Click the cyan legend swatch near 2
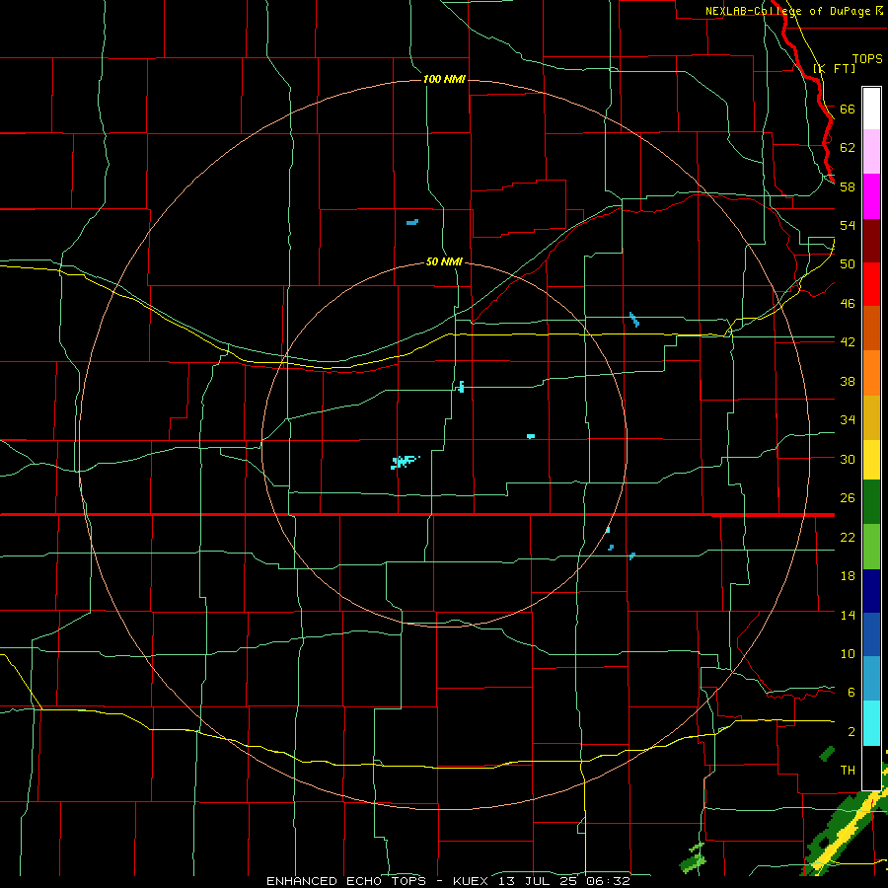888x888 pixels. 871,723
